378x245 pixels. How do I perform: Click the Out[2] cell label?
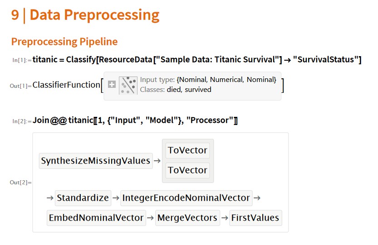coord(20,183)
